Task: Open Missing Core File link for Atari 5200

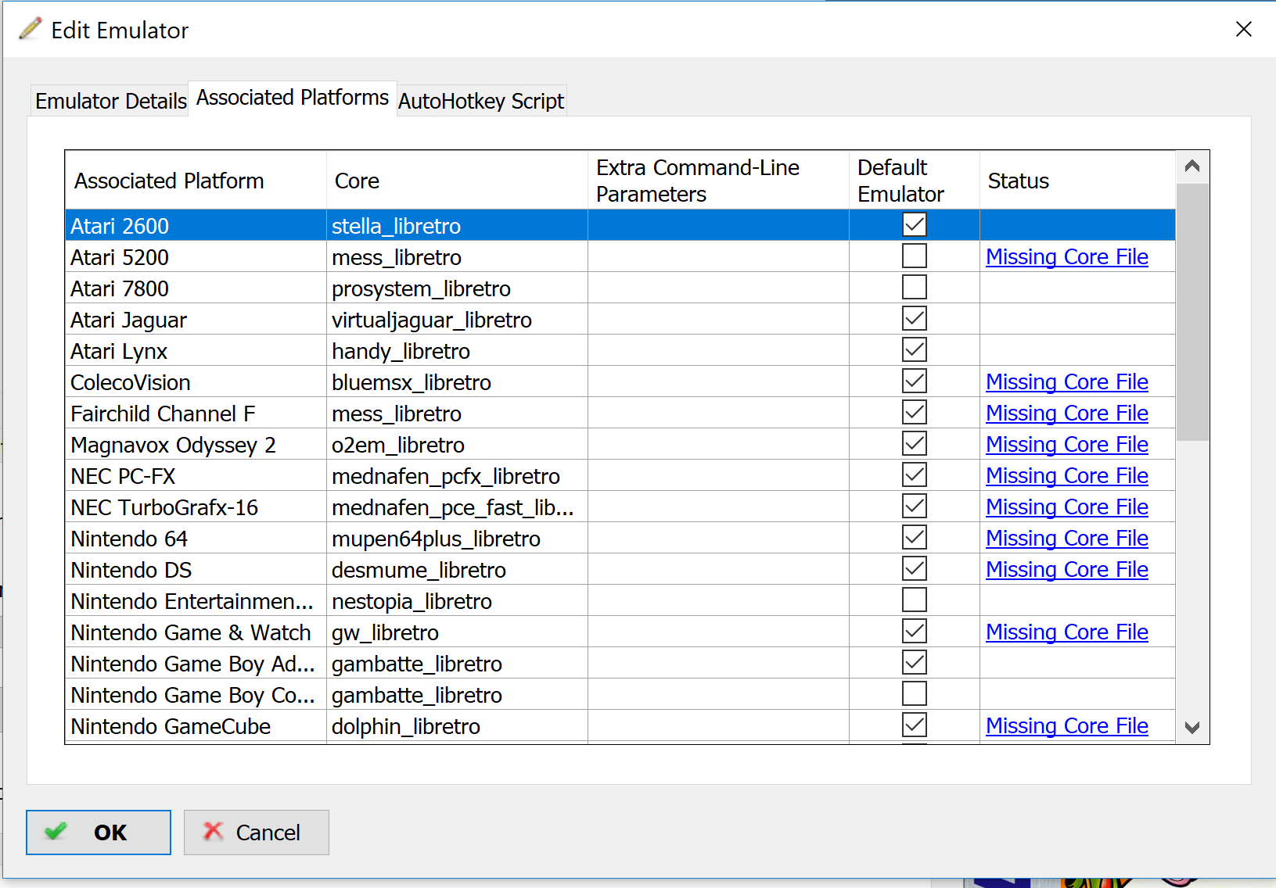Action: [1067, 257]
